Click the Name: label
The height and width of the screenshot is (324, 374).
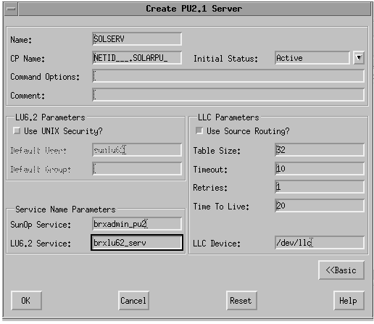[x=21, y=40]
